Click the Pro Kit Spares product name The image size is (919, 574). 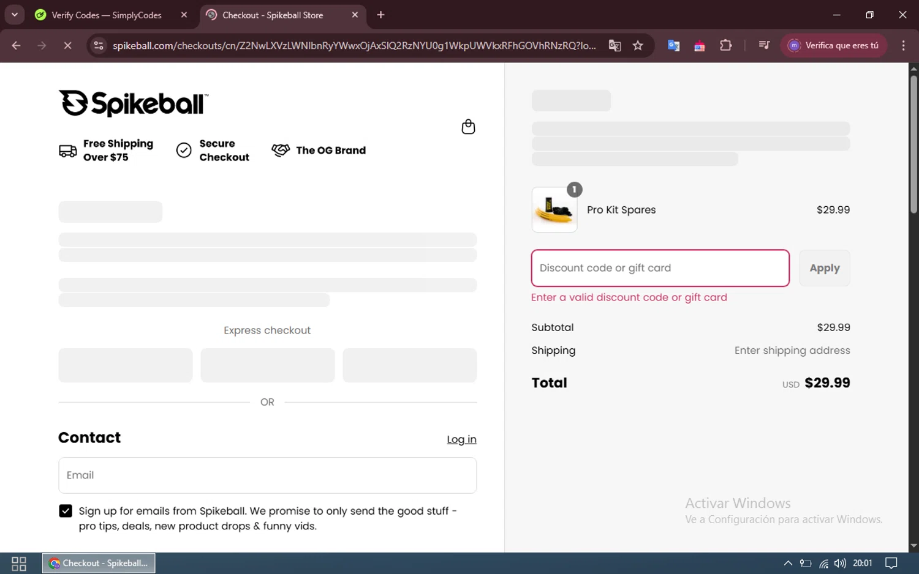(621, 210)
